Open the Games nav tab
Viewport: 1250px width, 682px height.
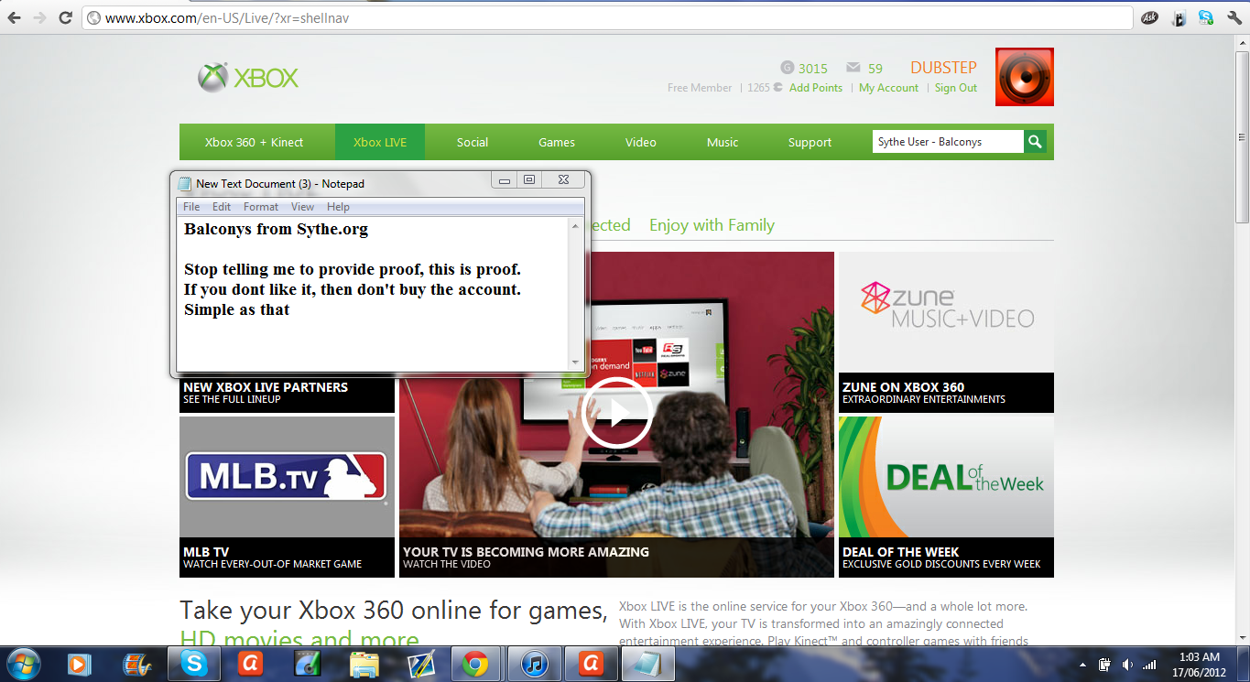coord(557,142)
